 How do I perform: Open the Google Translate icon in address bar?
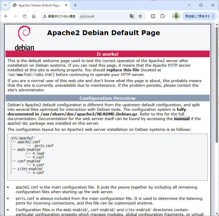[132, 16]
